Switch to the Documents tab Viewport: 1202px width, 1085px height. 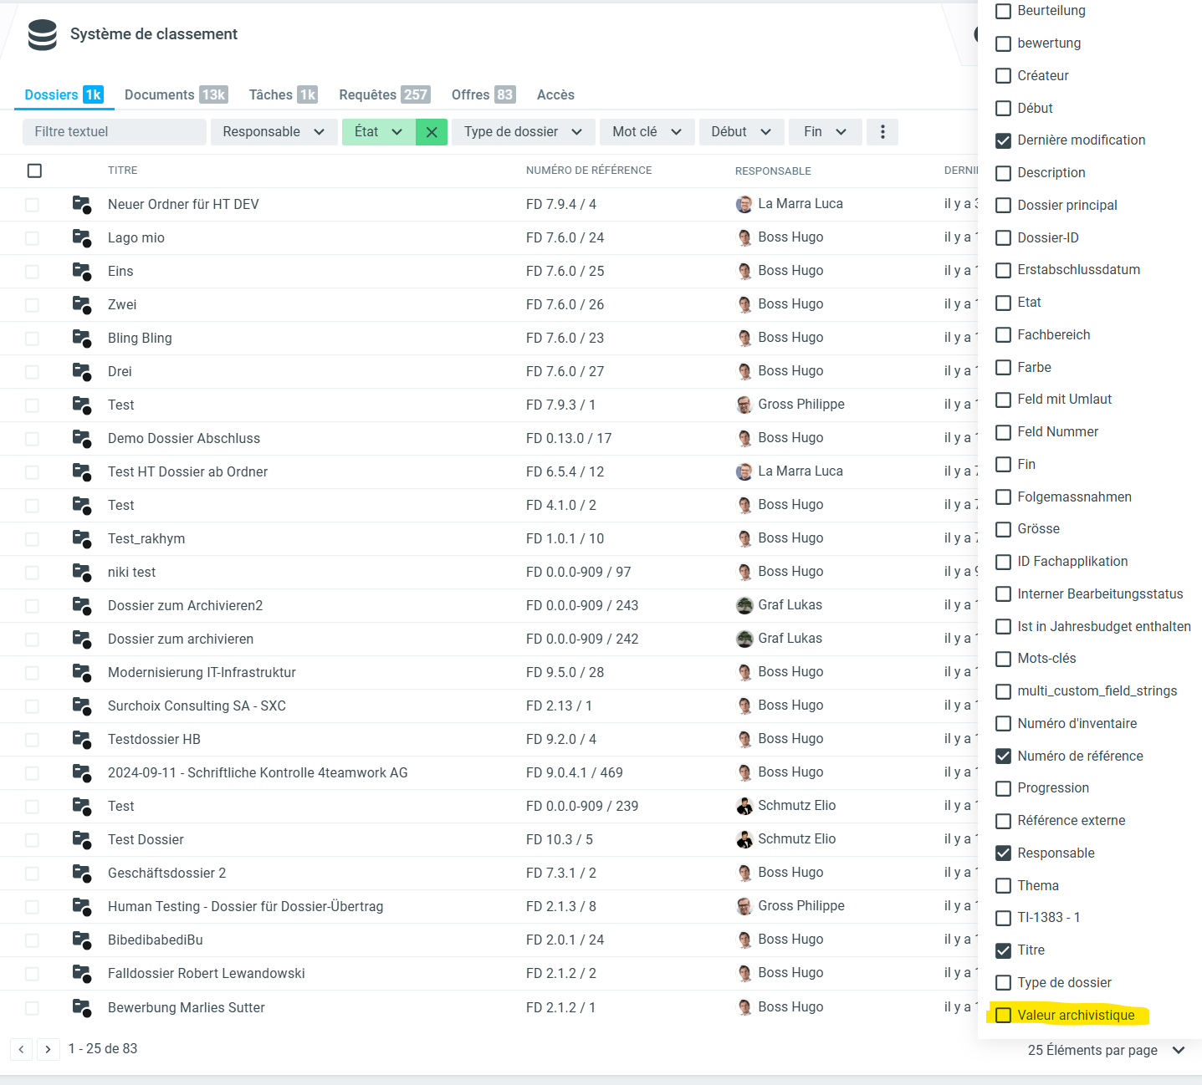(175, 94)
